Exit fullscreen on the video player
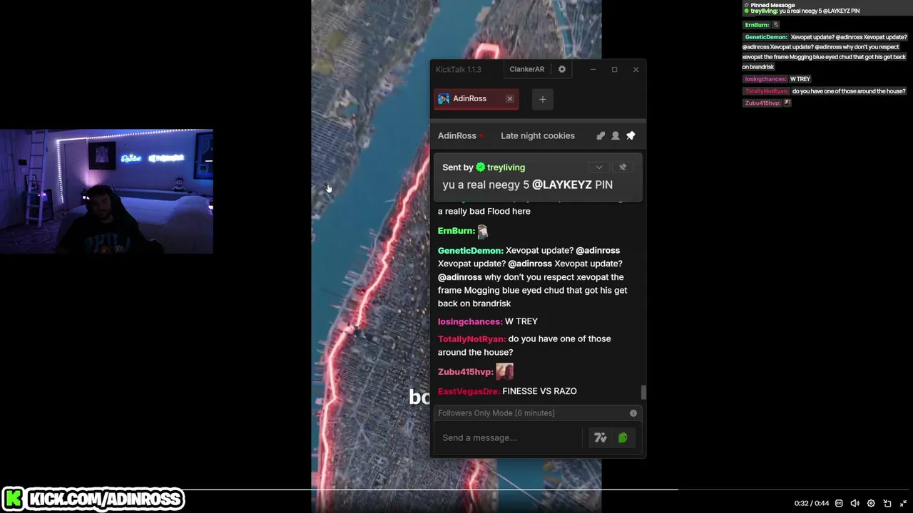The image size is (913, 513). 903,503
